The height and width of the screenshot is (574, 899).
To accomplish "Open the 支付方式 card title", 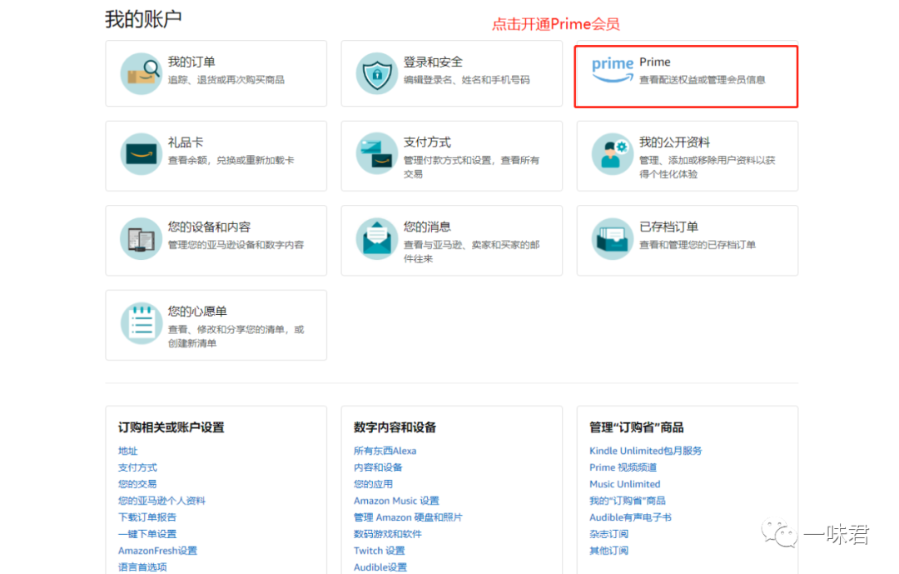I will pos(427,142).
